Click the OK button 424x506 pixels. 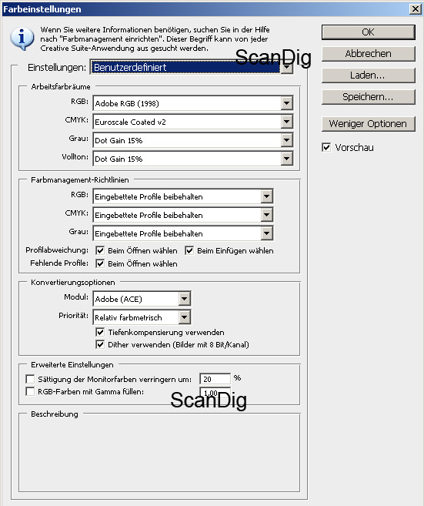[x=369, y=32]
